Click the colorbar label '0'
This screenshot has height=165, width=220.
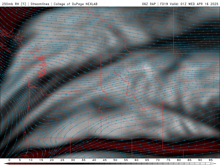[9, 160]
